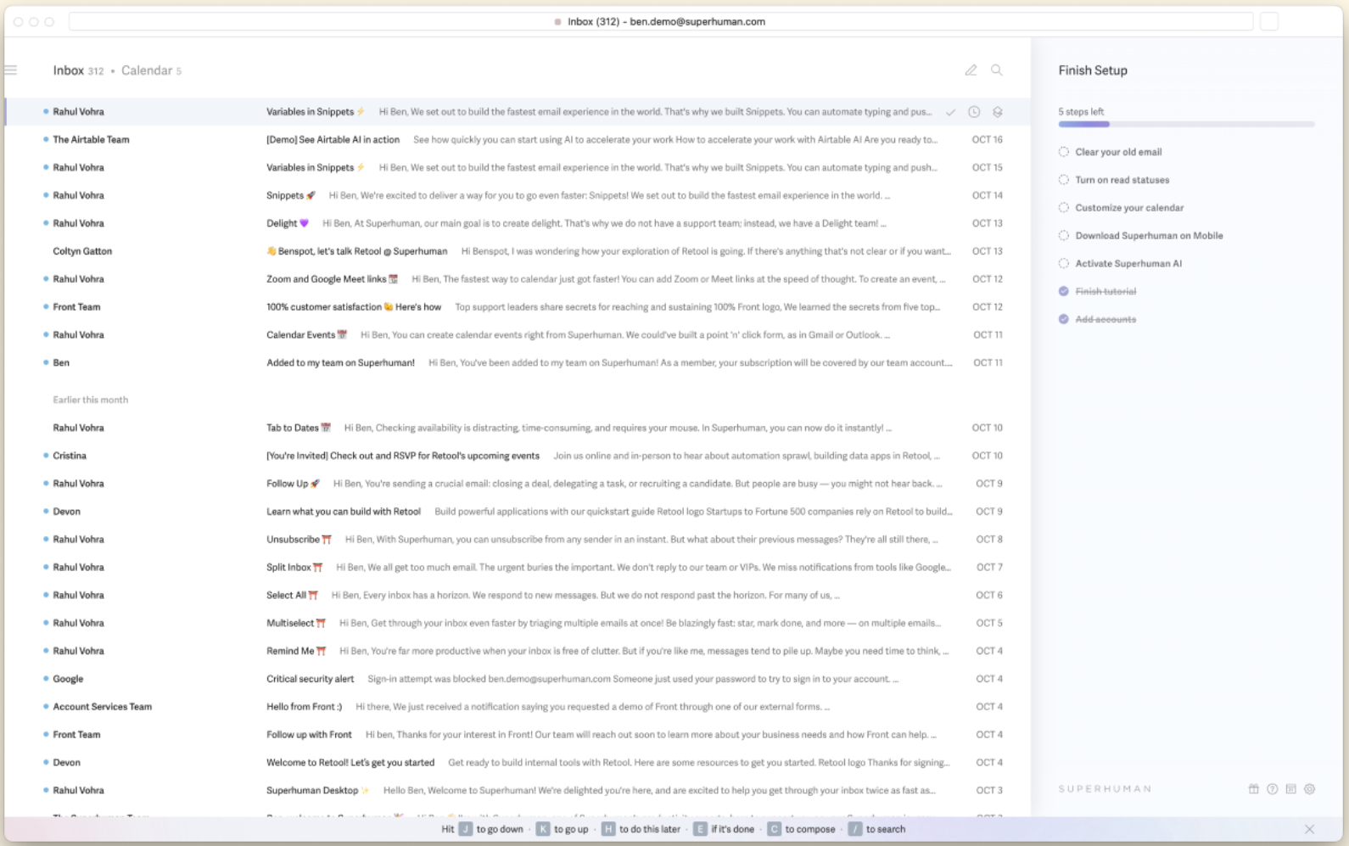Click the completed 'Finish tutorial' checkbox
The height and width of the screenshot is (846, 1349).
(x=1063, y=291)
